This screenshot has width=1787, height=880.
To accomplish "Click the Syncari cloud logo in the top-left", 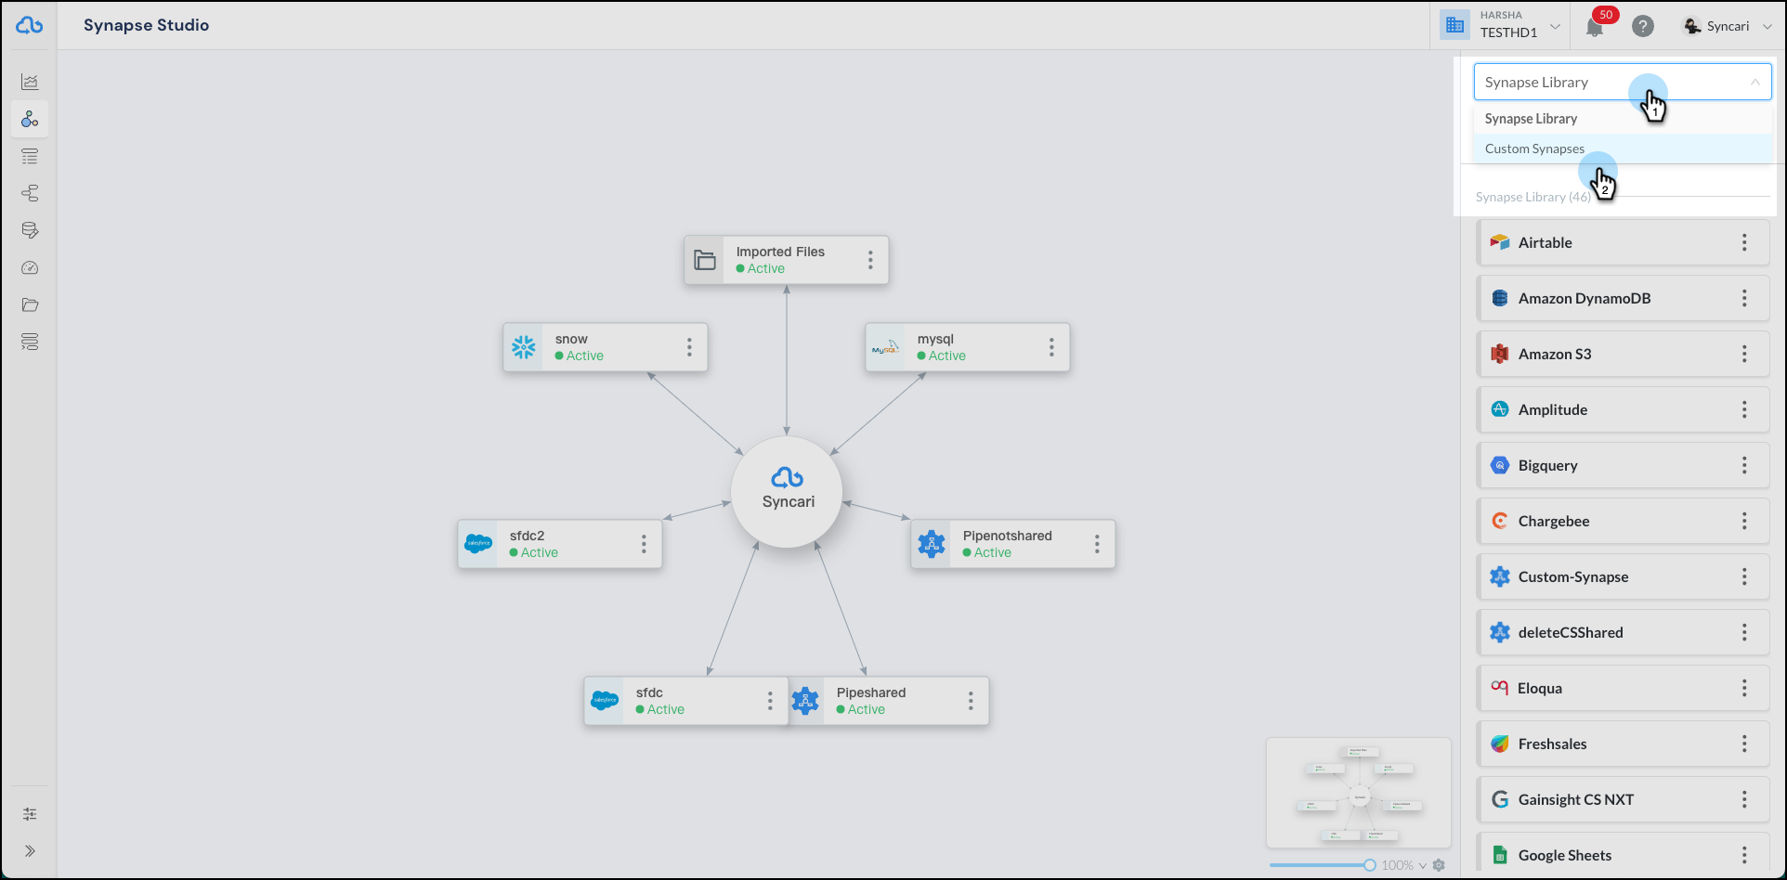I will [x=29, y=25].
